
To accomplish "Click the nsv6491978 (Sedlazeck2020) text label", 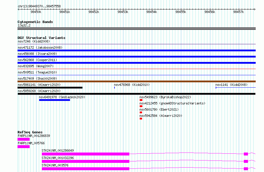I will [62, 97].
